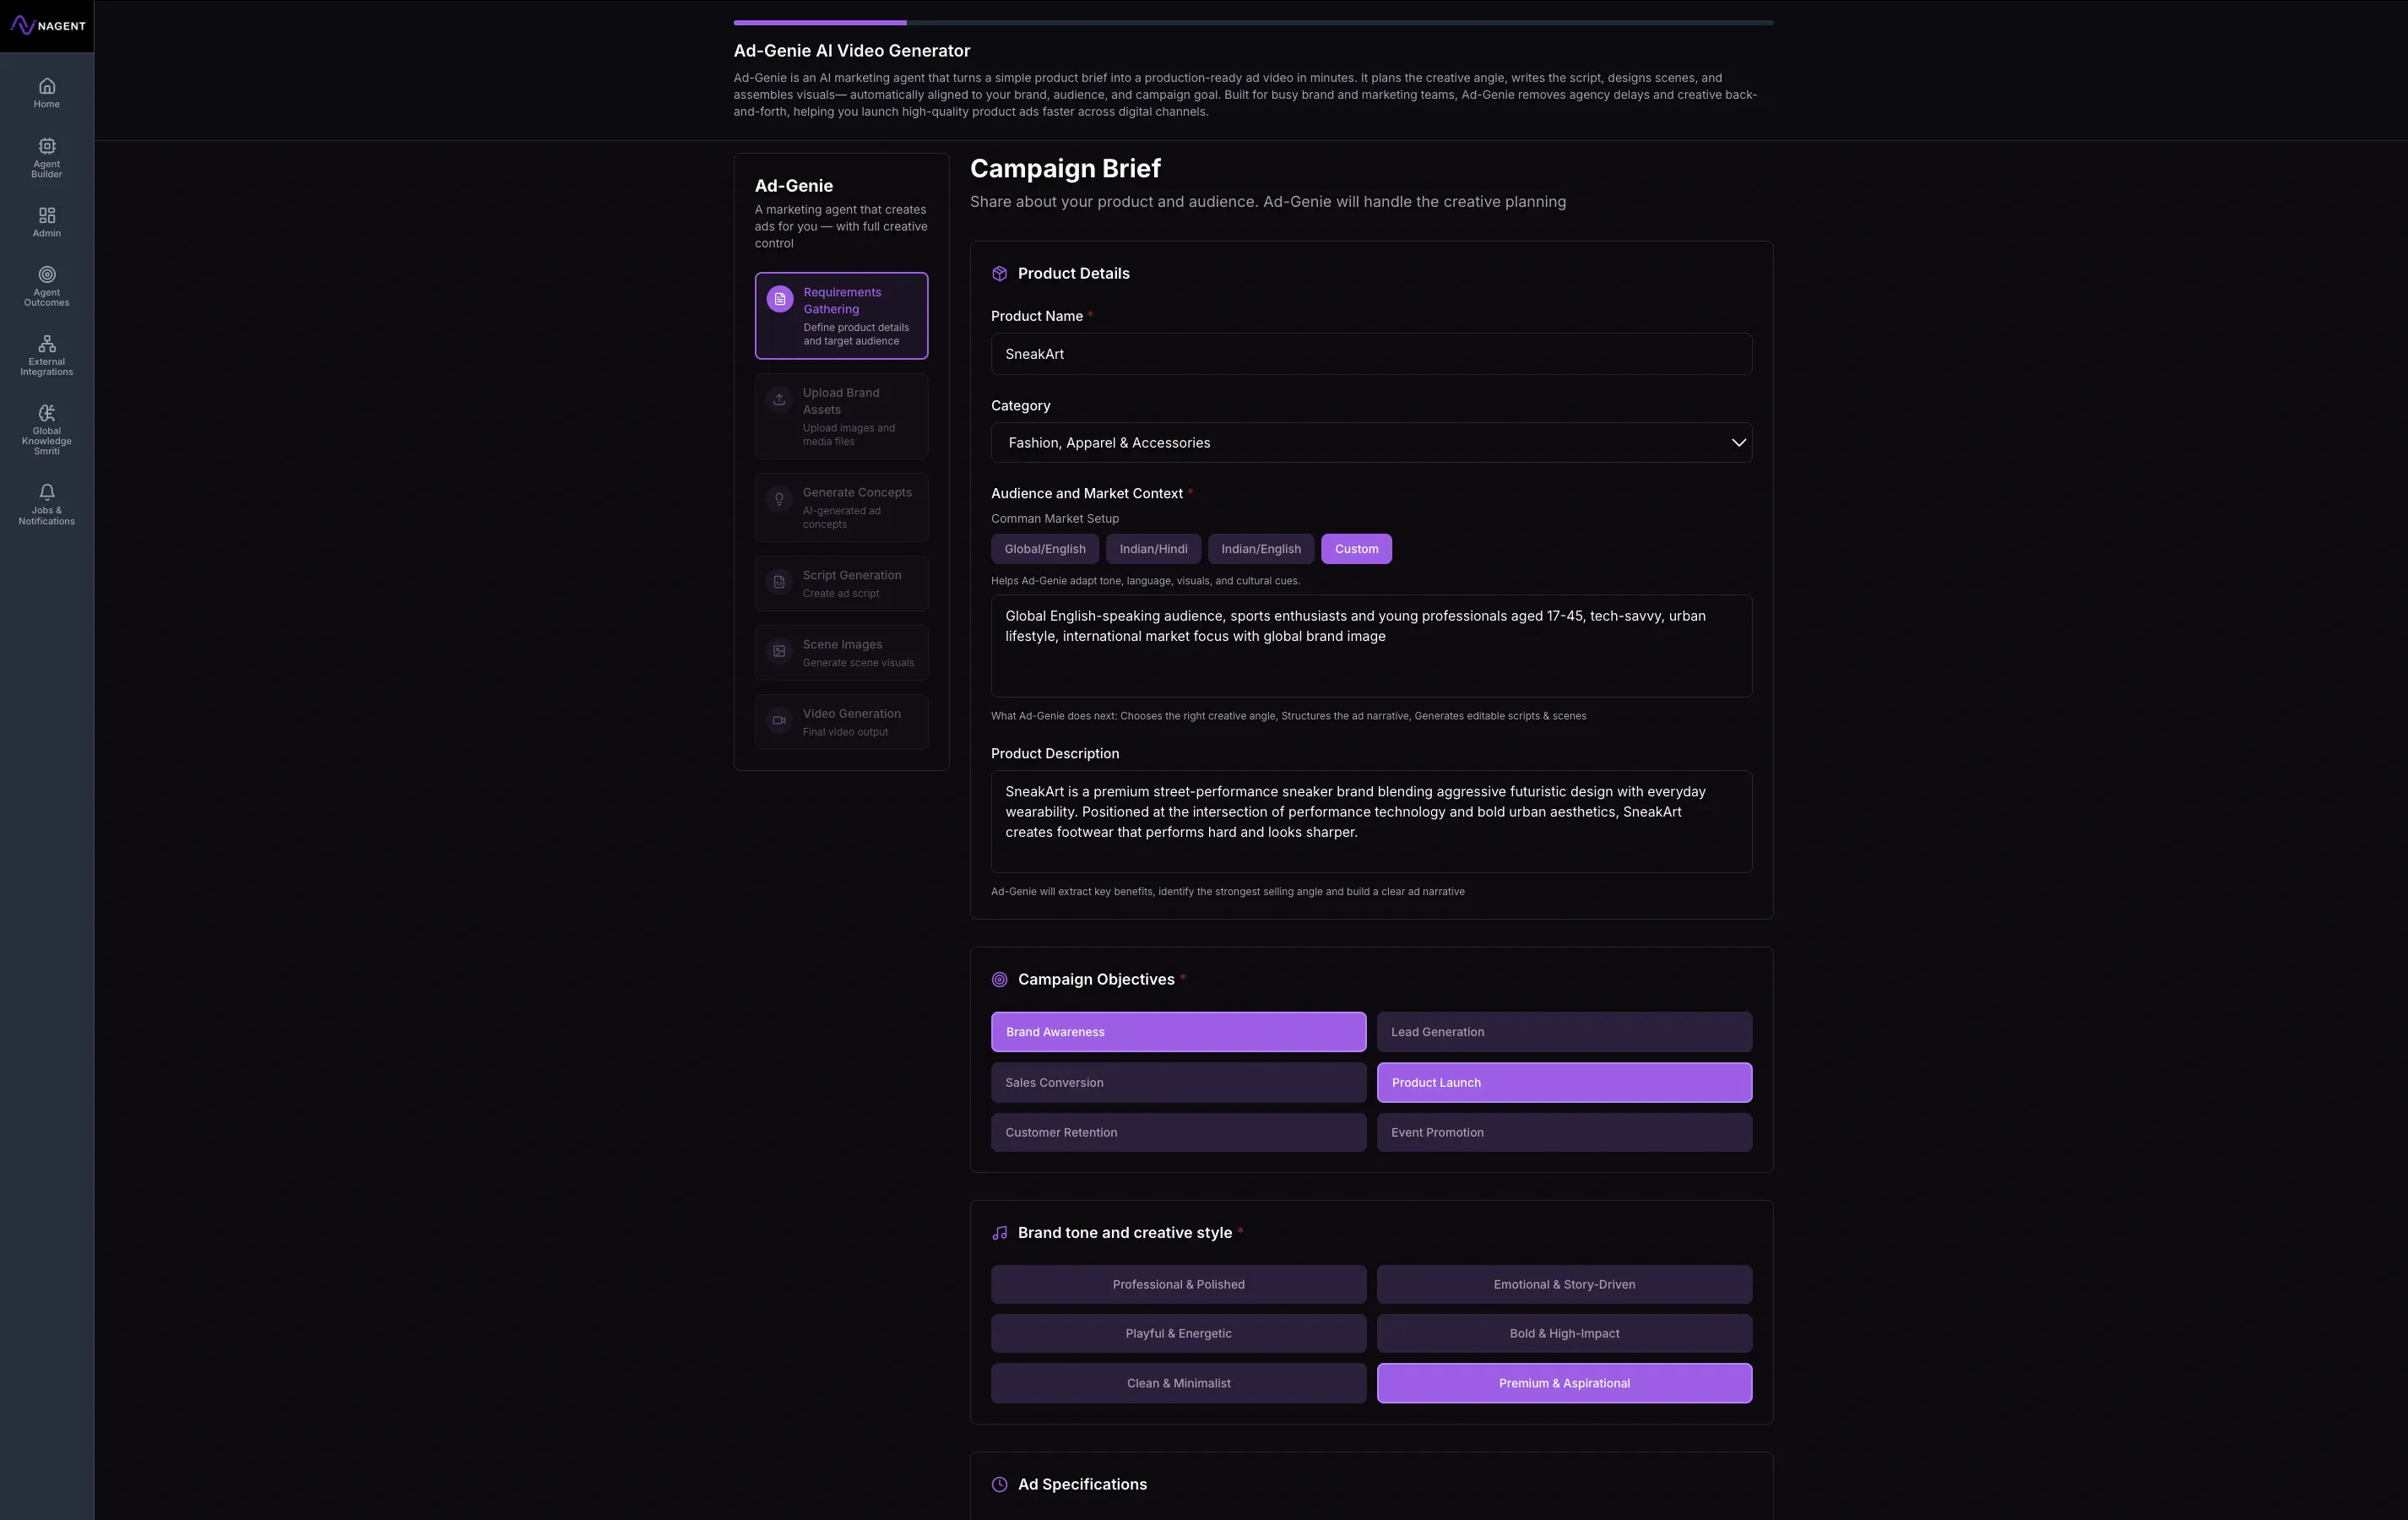Open the Jobs & Notifications bell icon
Screen dimensions: 2408x1520
[46, 492]
